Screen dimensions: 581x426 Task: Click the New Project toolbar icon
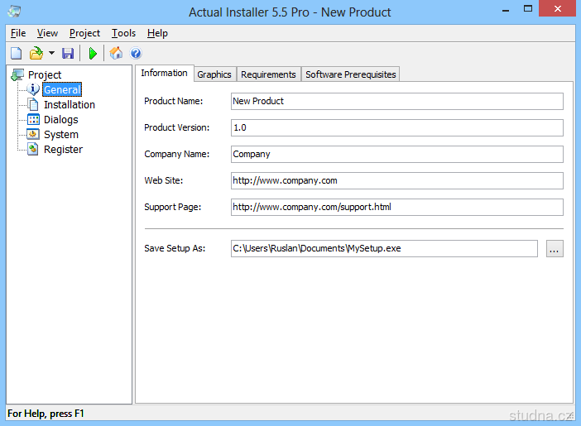[x=17, y=54]
